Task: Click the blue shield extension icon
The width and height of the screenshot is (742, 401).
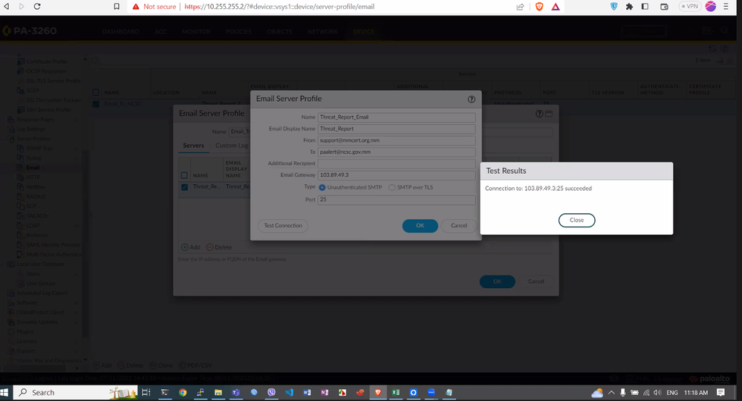Action: 614,7
